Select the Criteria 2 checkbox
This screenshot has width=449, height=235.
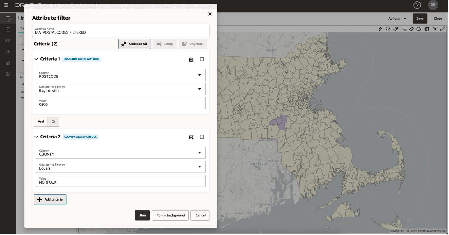(202, 137)
